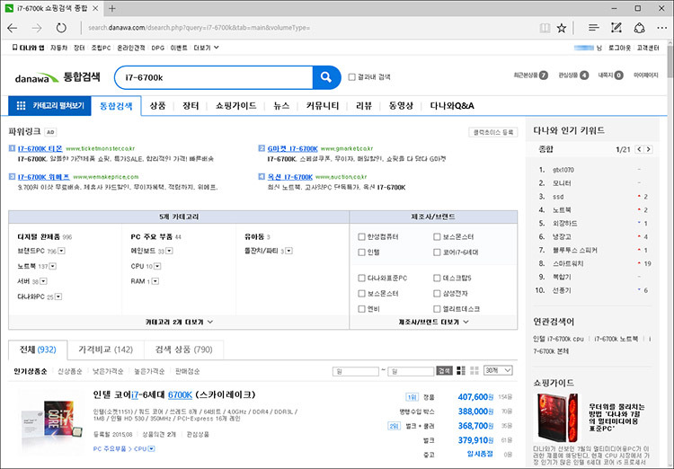The width and height of the screenshot is (674, 469).
Task: Open the Make a Web Note icon
Action: pyautogui.click(x=616, y=28)
